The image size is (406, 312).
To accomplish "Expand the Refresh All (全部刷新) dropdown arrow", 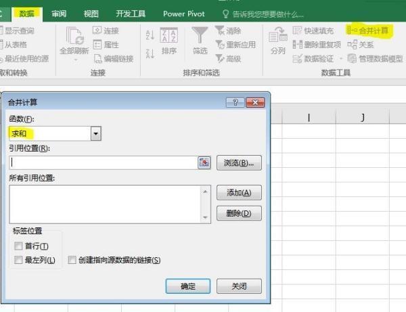I will [x=74, y=60].
